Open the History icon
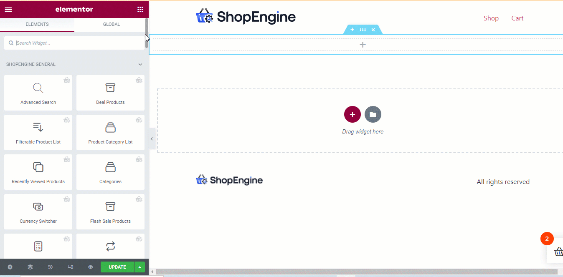This screenshot has height=277, width=563. tap(50, 267)
